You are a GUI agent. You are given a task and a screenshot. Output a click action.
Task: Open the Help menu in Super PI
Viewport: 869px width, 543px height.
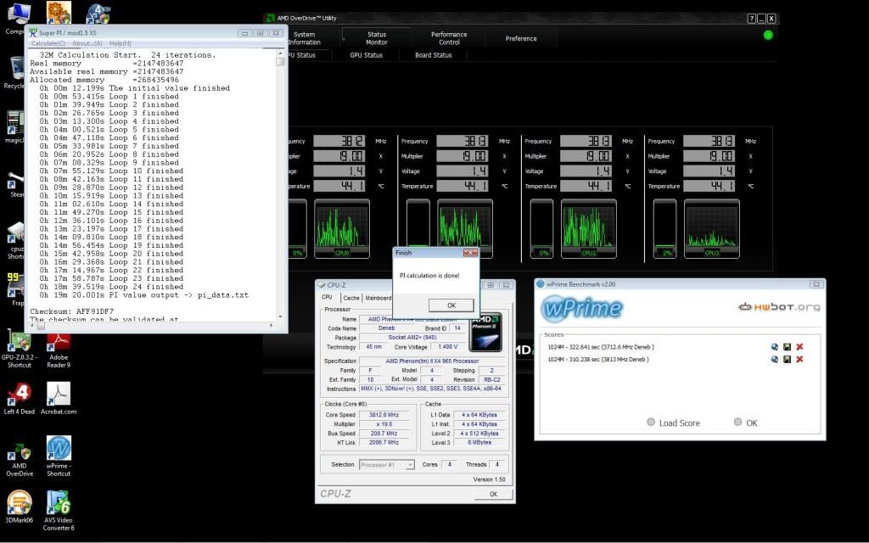coord(121,43)
